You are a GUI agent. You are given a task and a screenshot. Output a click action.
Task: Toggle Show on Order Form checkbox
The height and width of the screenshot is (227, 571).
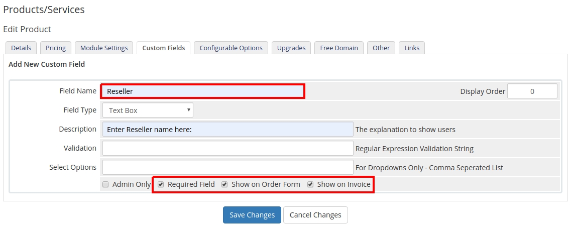pyautogui.click(x=224, y=184)
